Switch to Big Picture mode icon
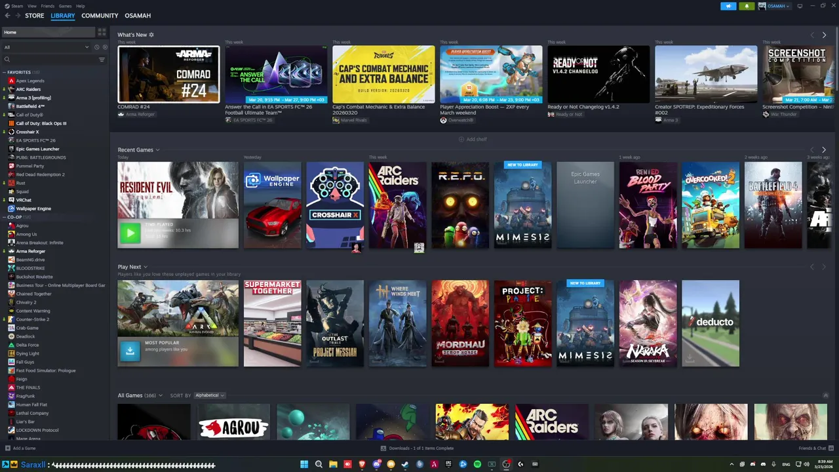 (x=800, y=6)
